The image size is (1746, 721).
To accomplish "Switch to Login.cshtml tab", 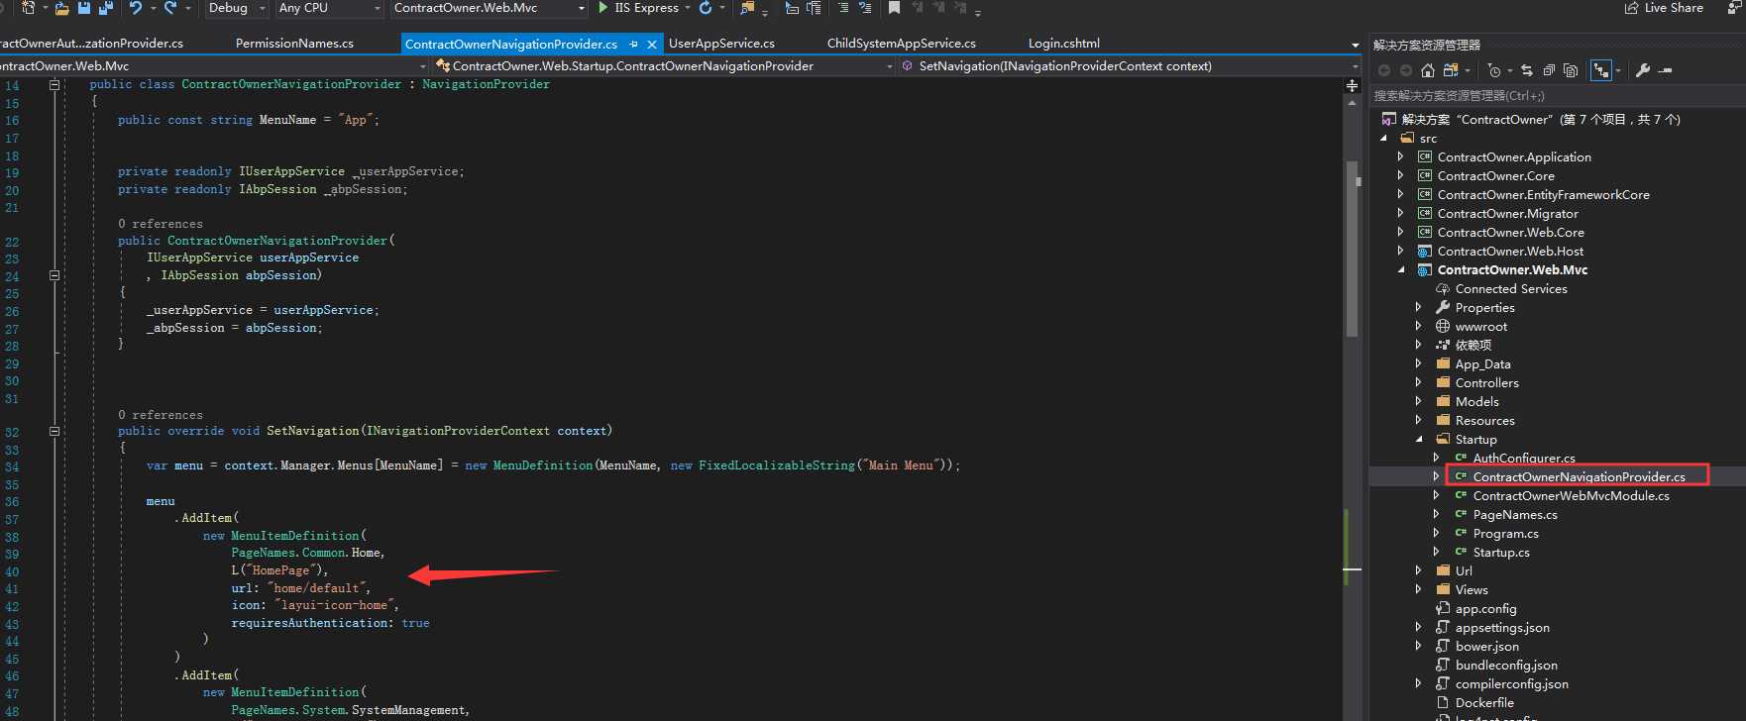I will [1063, 44].
